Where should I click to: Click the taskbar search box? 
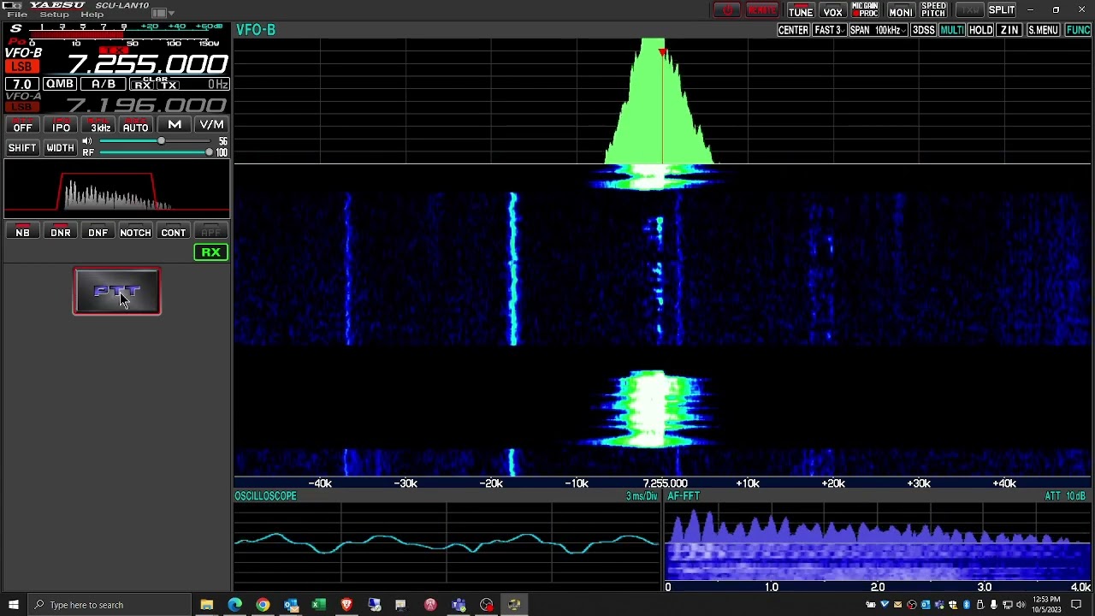click(109, 605)
